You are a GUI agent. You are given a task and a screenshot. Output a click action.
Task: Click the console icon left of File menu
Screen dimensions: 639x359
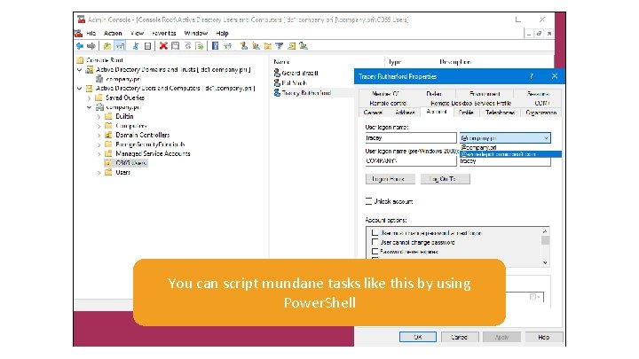[x=79, y=33]
